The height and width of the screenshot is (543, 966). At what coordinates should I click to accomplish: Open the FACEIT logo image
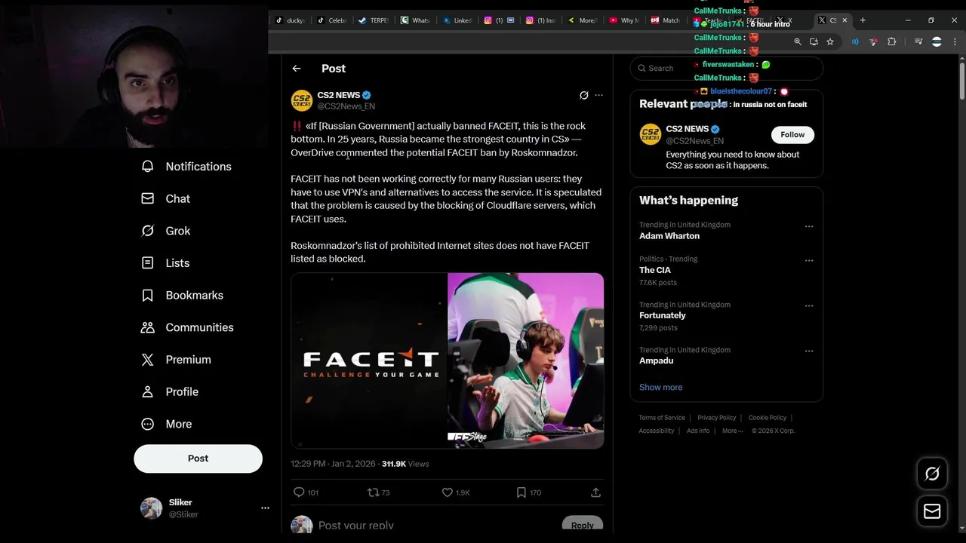[368, 360]
